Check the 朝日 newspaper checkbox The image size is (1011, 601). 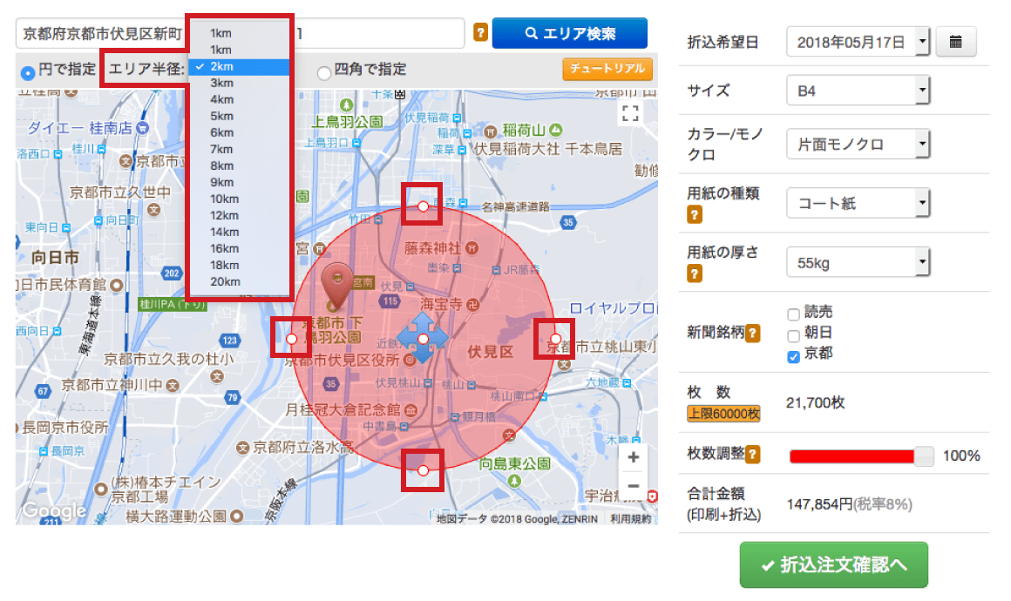(793, 334)
